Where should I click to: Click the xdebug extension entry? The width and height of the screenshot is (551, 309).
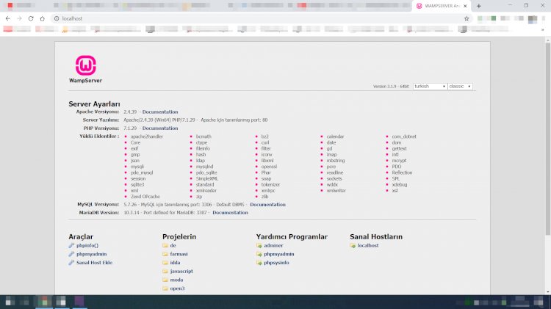400,185
